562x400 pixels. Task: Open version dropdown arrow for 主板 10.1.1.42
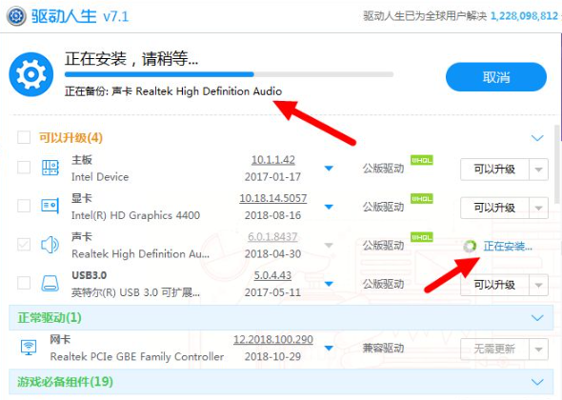point(329,169)
